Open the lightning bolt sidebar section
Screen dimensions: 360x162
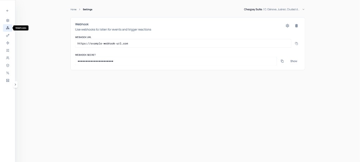8,43
